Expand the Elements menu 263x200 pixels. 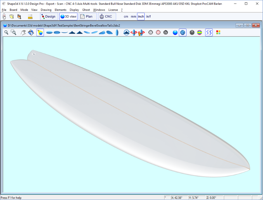(60, 10)
